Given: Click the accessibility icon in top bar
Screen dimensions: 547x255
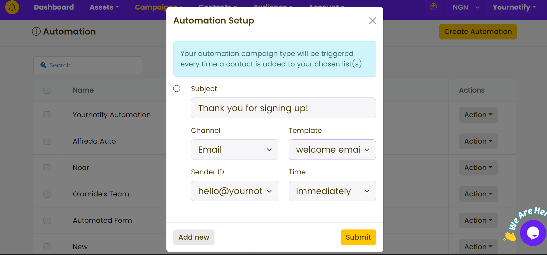Looking at the screenshot, I should 433,7.
